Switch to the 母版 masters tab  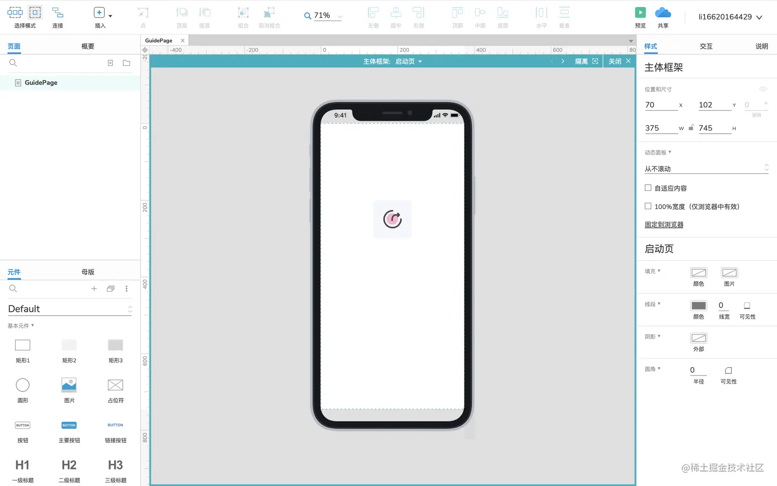point(88,272)
